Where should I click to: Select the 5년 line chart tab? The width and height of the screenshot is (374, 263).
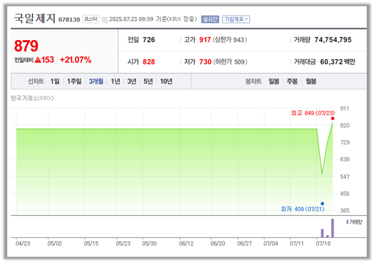(x=148, y=81)
